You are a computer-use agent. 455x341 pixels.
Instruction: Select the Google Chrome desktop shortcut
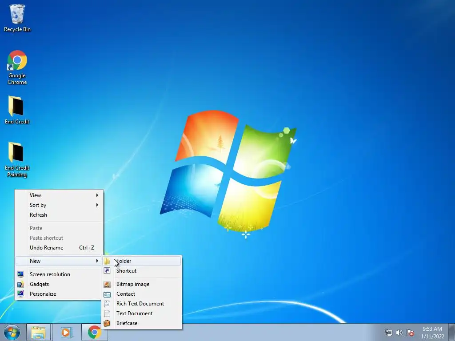pos(17,67)
